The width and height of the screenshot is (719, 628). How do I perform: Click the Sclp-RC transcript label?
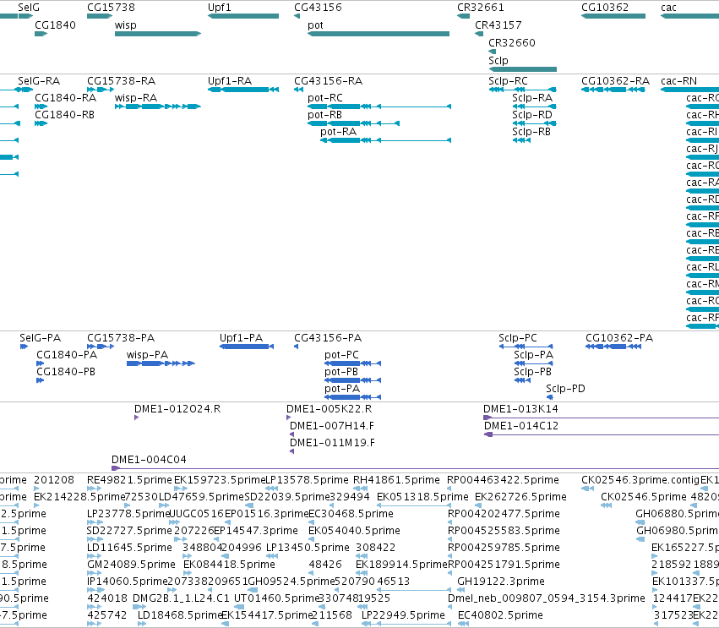pyautogui.click(x=508, y=81)
